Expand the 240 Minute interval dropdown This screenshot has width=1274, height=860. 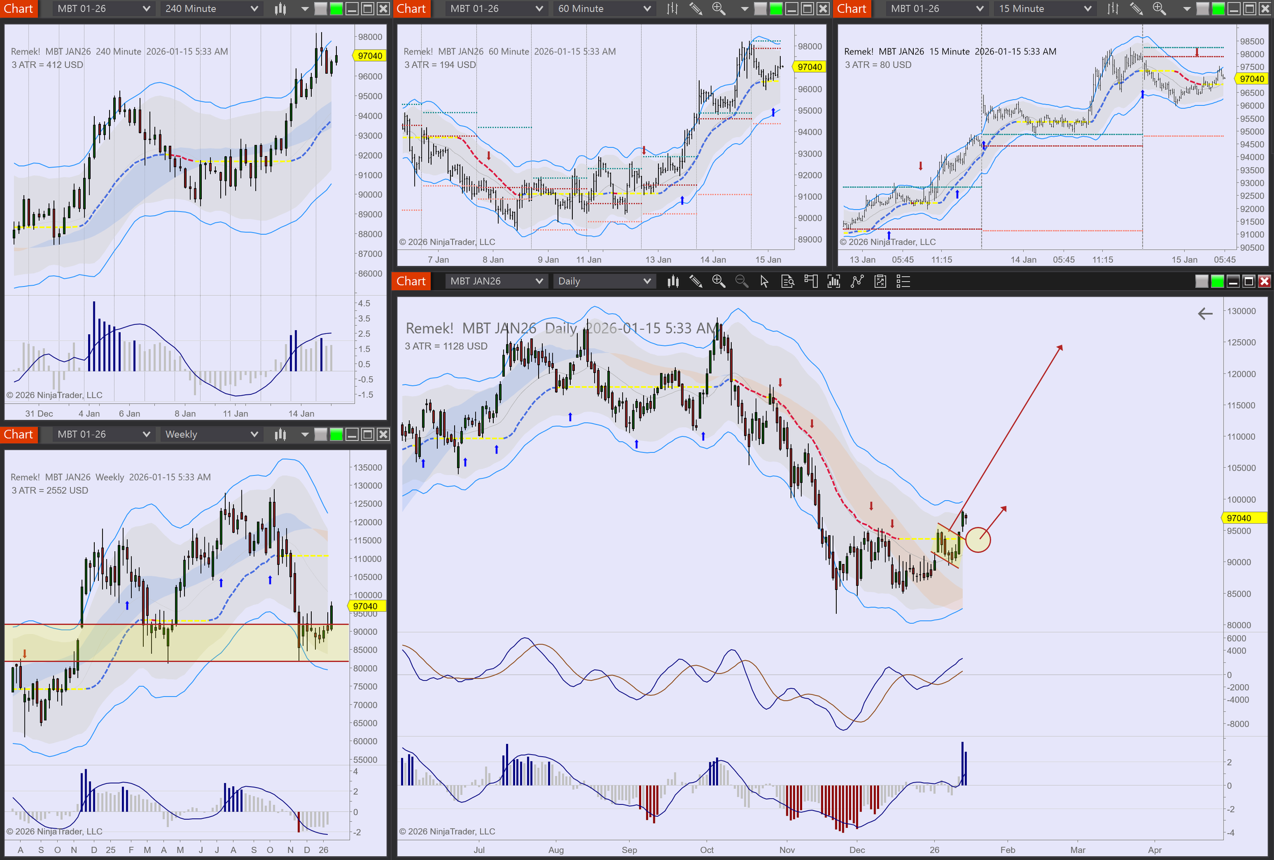point(254,9)
